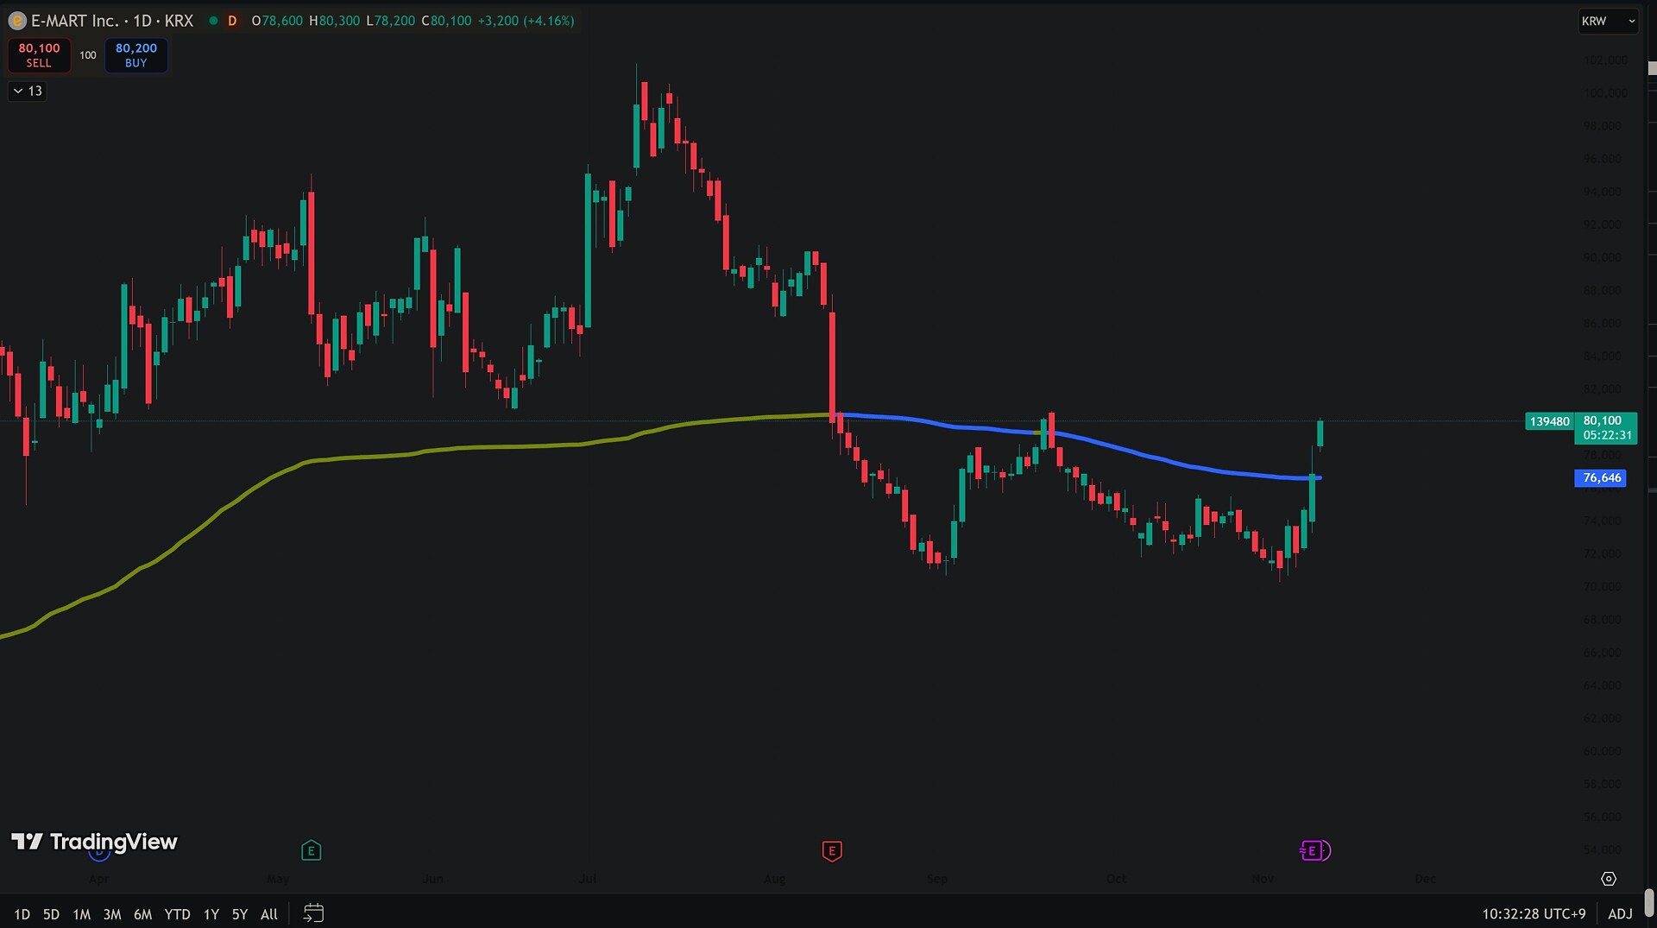The height and width of the screenshot is (928, 1657).
Task: Click the open value O78,600
Action: click(277, 21)
